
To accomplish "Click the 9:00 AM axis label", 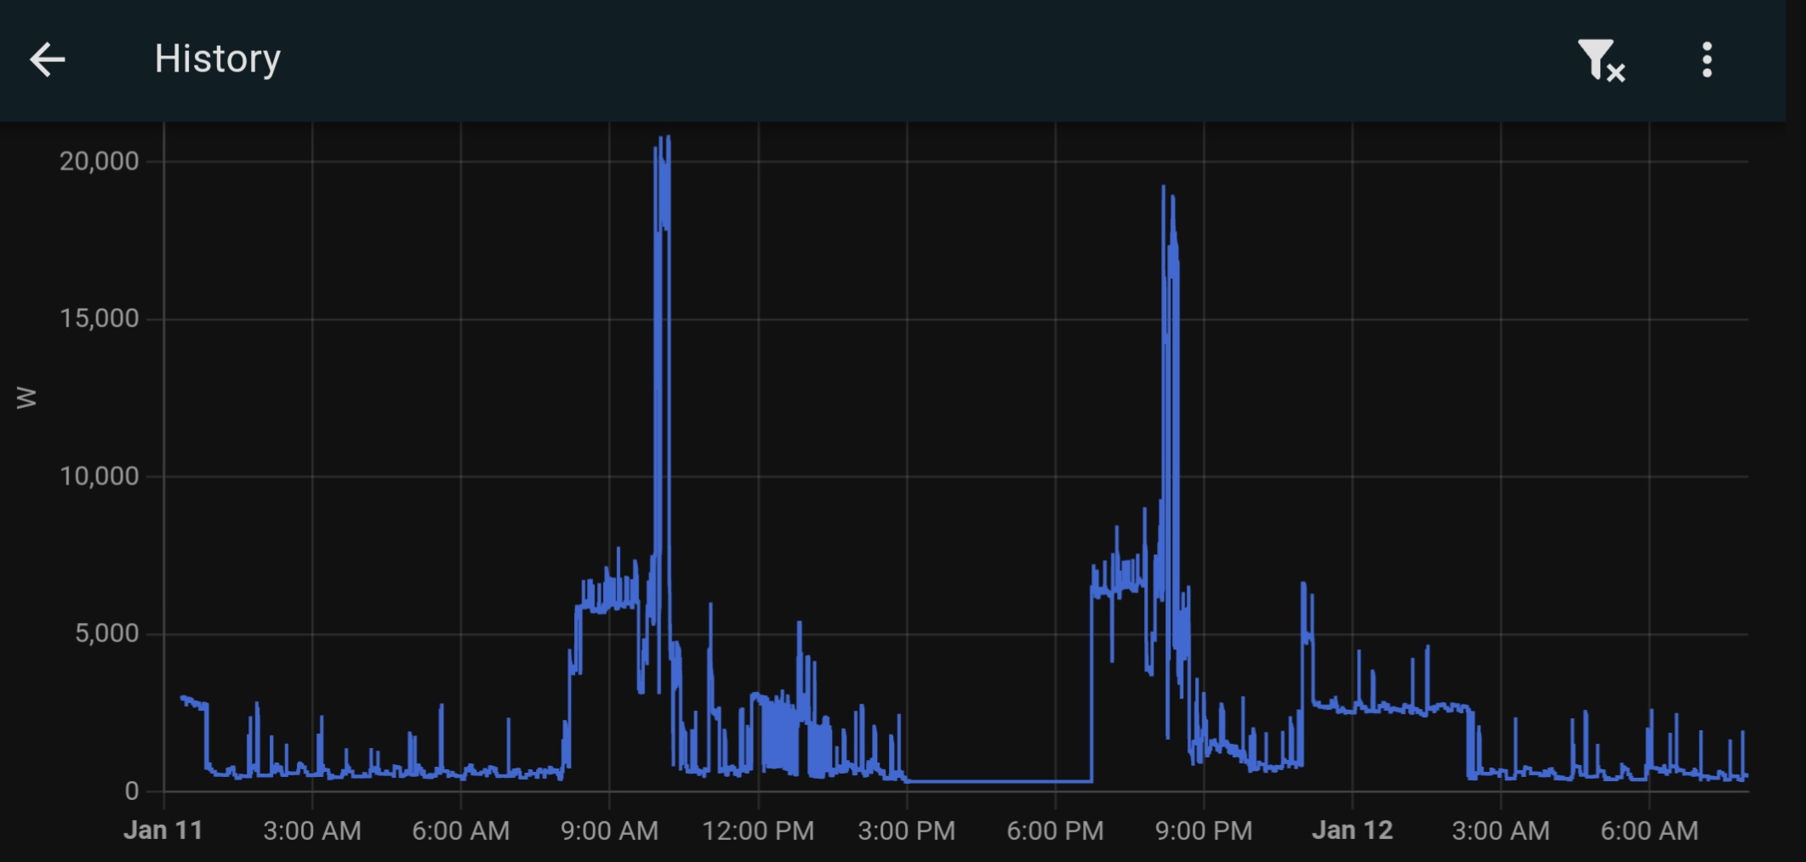I will (609, 831).
